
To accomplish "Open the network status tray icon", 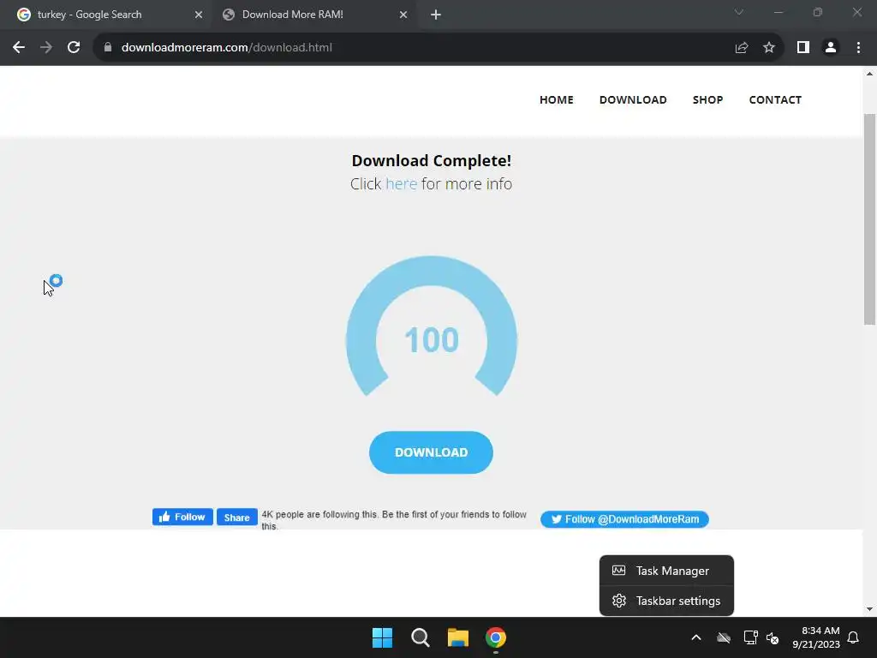I will click(x=750, y=637).
